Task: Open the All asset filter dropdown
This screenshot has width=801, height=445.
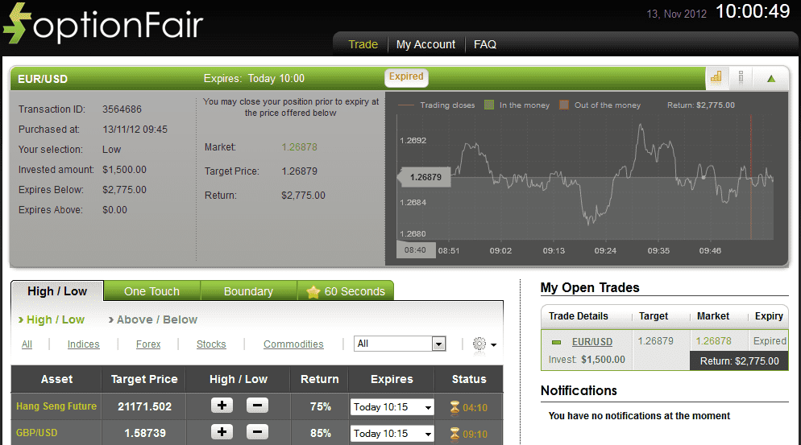Action: (400, 344)
